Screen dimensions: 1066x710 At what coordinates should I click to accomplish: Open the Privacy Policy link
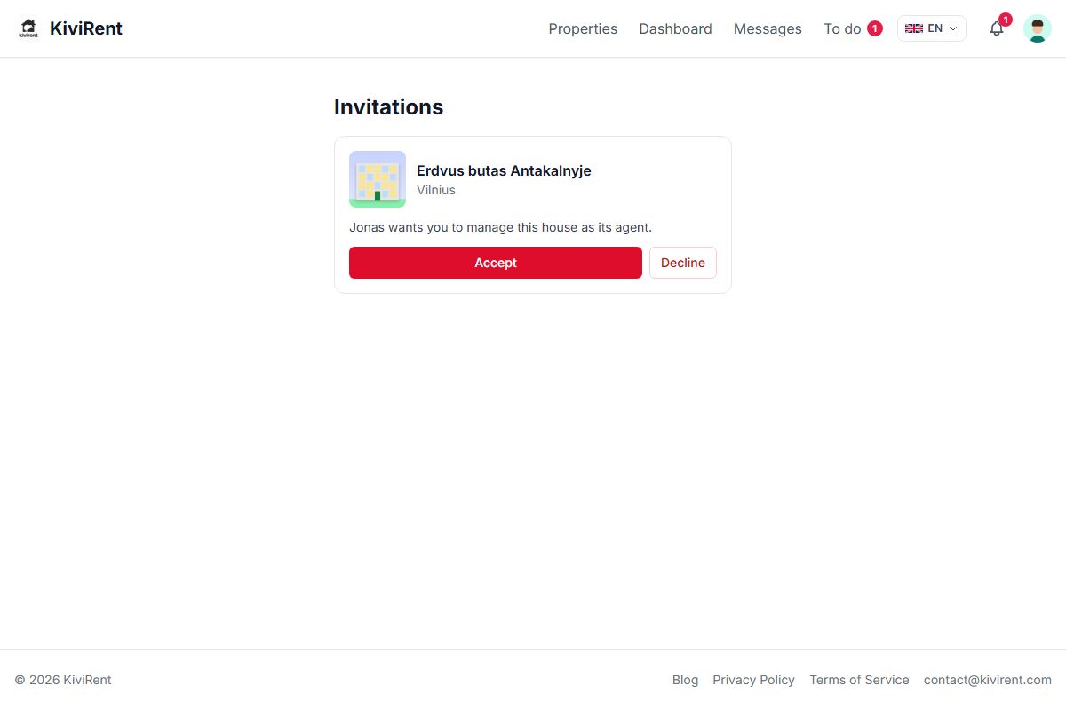pos(753,680)
